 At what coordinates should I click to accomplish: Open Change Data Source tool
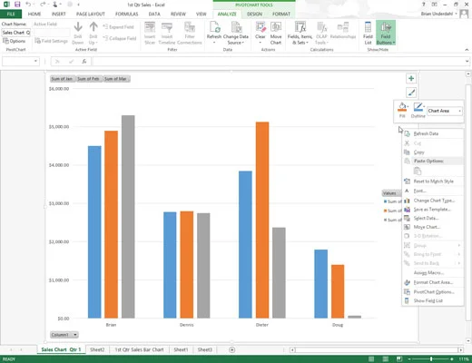point(236,33)
